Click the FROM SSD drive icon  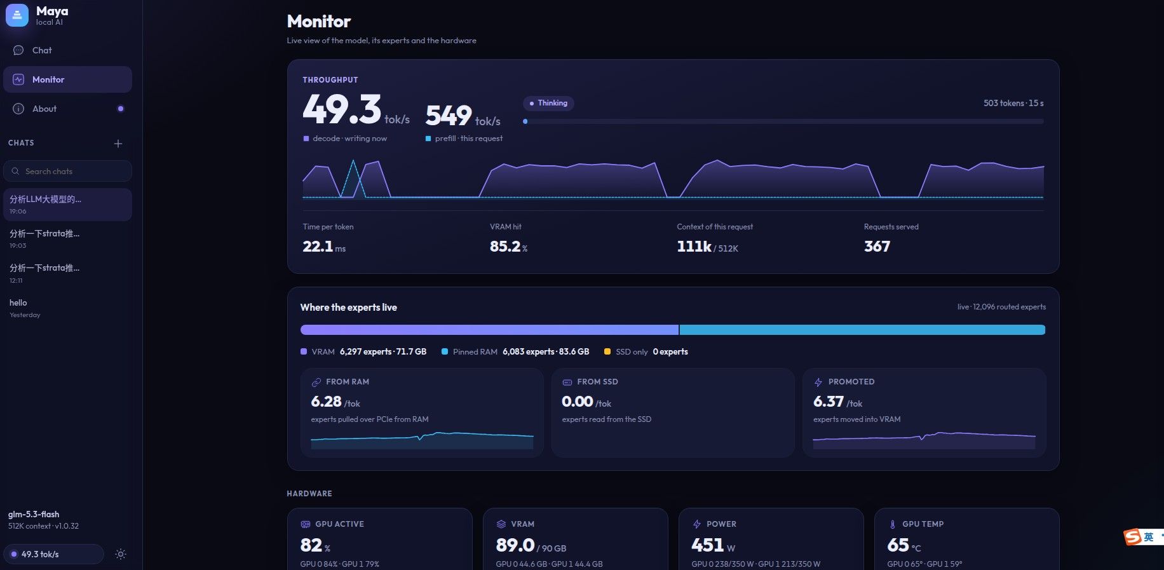(567, 382)
